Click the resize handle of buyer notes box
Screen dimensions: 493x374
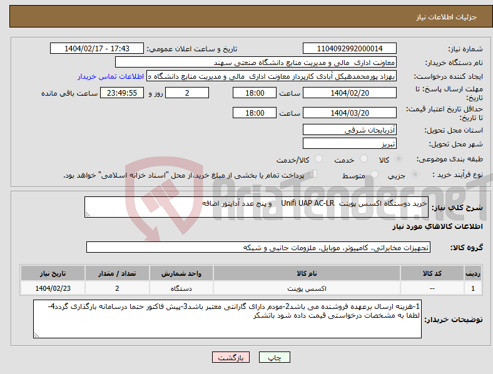[36, 335]
